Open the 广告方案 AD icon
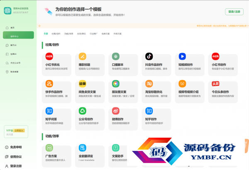The height and width of the screenshot is (170, 249). (49, 148)
